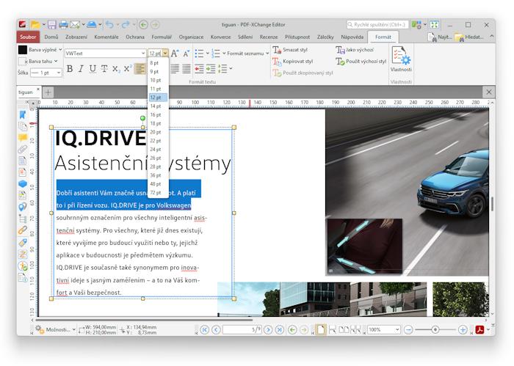The height and width of the screenshot is (366, 514).
Task: Select 24 pt in font size list
Action: tap(158, 150)
